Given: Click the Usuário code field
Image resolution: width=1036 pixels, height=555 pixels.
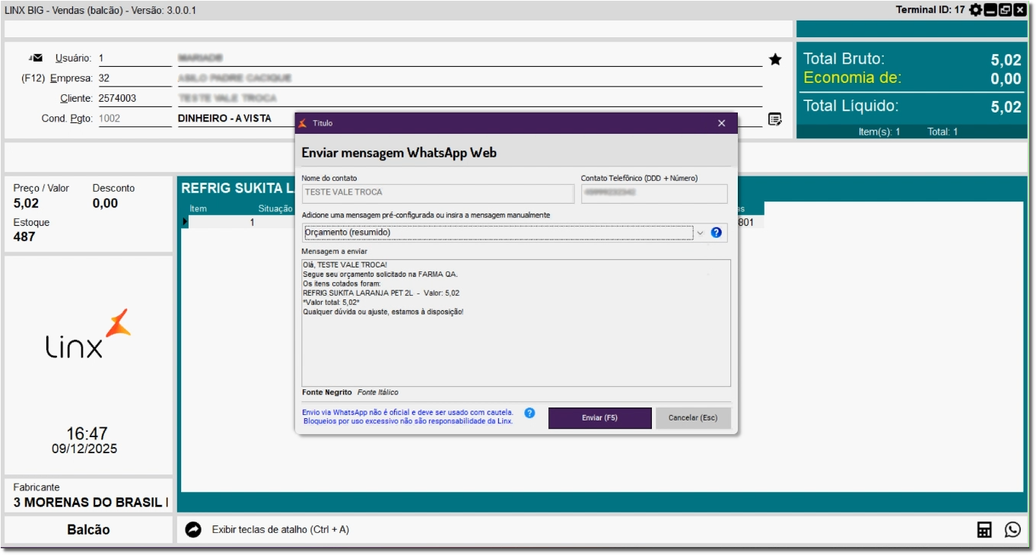Looking at the screenshot, I should click(x=135, y=59).
